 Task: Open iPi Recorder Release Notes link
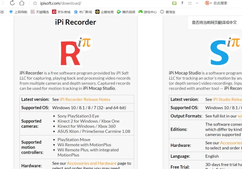coord(85,99)
